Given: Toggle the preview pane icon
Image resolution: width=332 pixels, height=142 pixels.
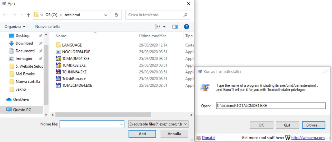Looking at the screenshot, I should [x=175, y=27].
